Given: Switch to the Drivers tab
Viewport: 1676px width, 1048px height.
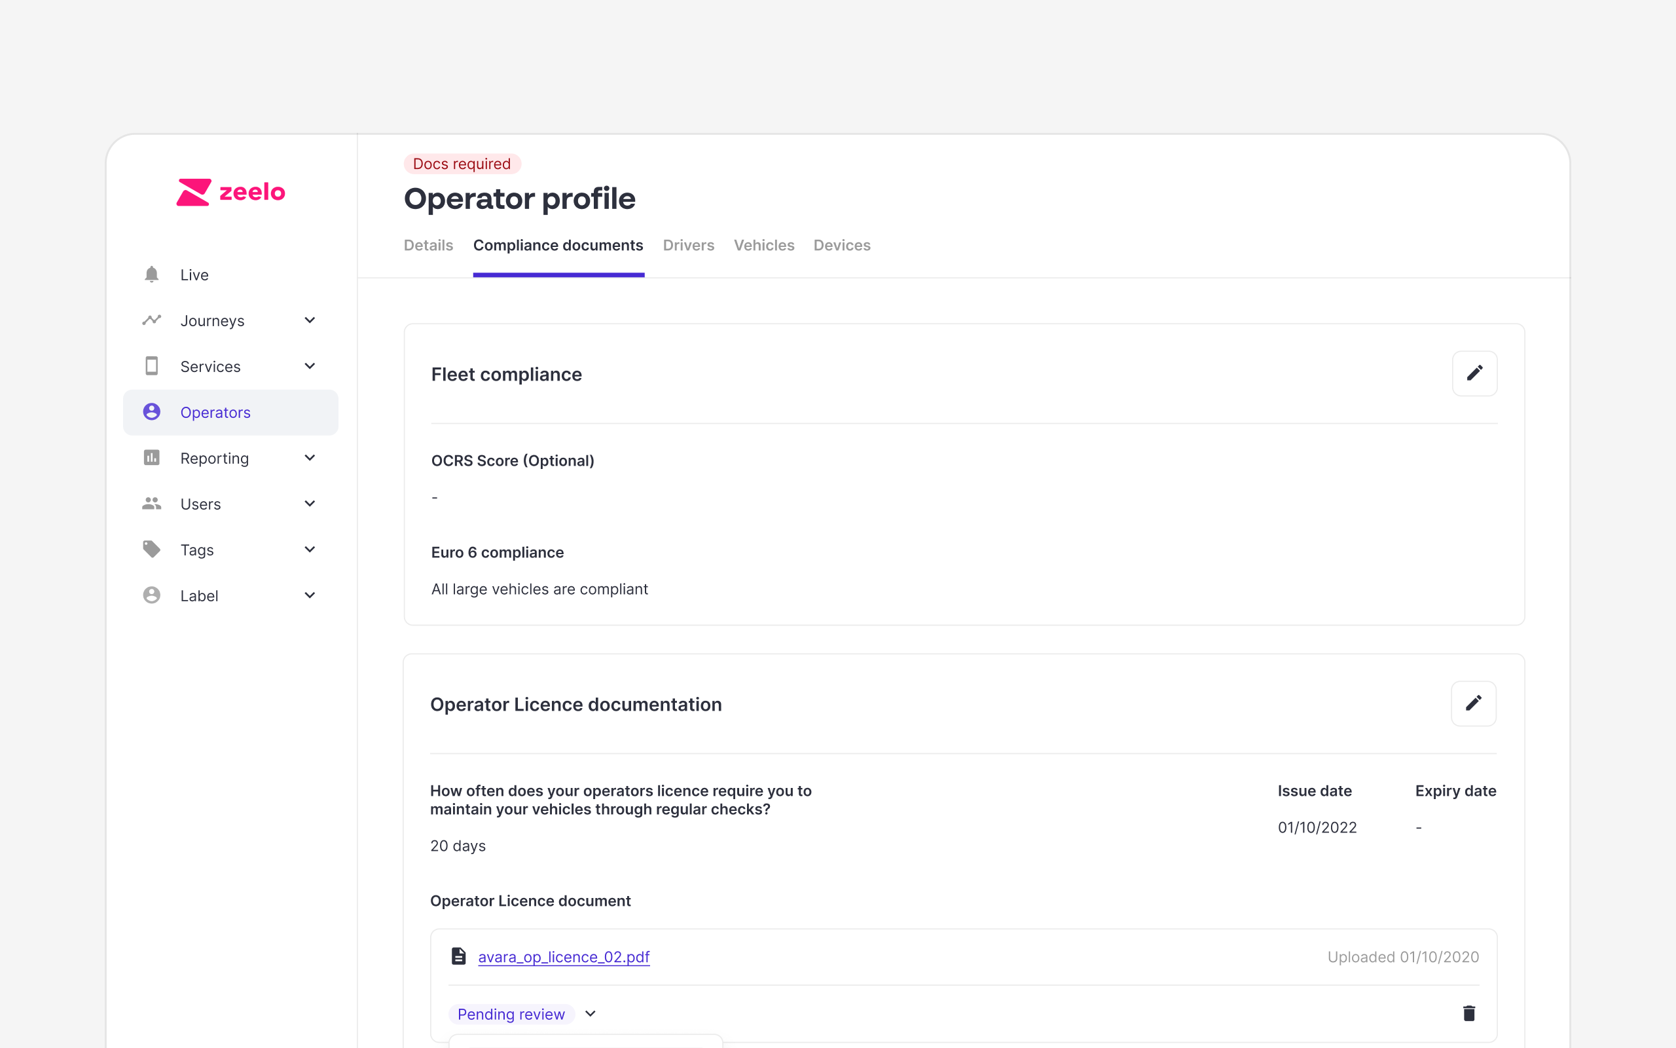Looking at the screenshot, I should click(689, 246).
